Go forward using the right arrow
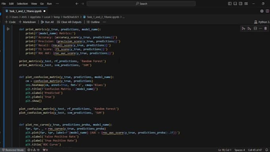The height and width of the screenshot is (152, 270). 83,4
